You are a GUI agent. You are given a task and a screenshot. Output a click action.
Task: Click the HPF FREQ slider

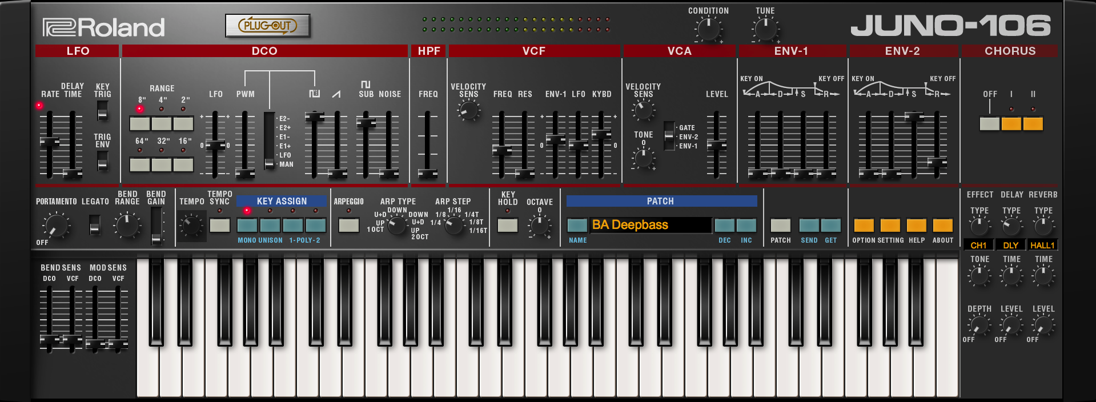tap(427, 173)
